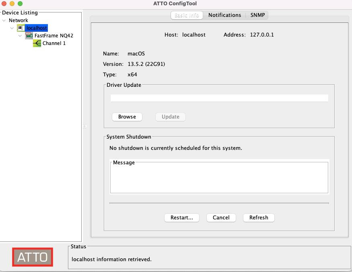Click the ATTO logo
352x272 pixels.
pos(33,257)
